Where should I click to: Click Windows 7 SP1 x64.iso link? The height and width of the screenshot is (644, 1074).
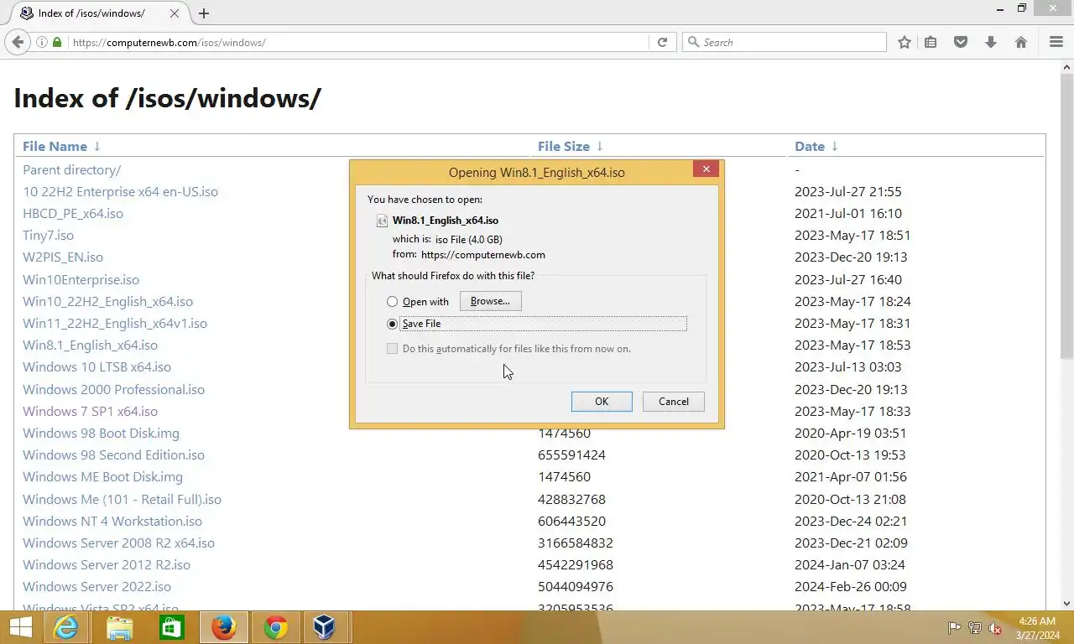click(x=90, y=411)
